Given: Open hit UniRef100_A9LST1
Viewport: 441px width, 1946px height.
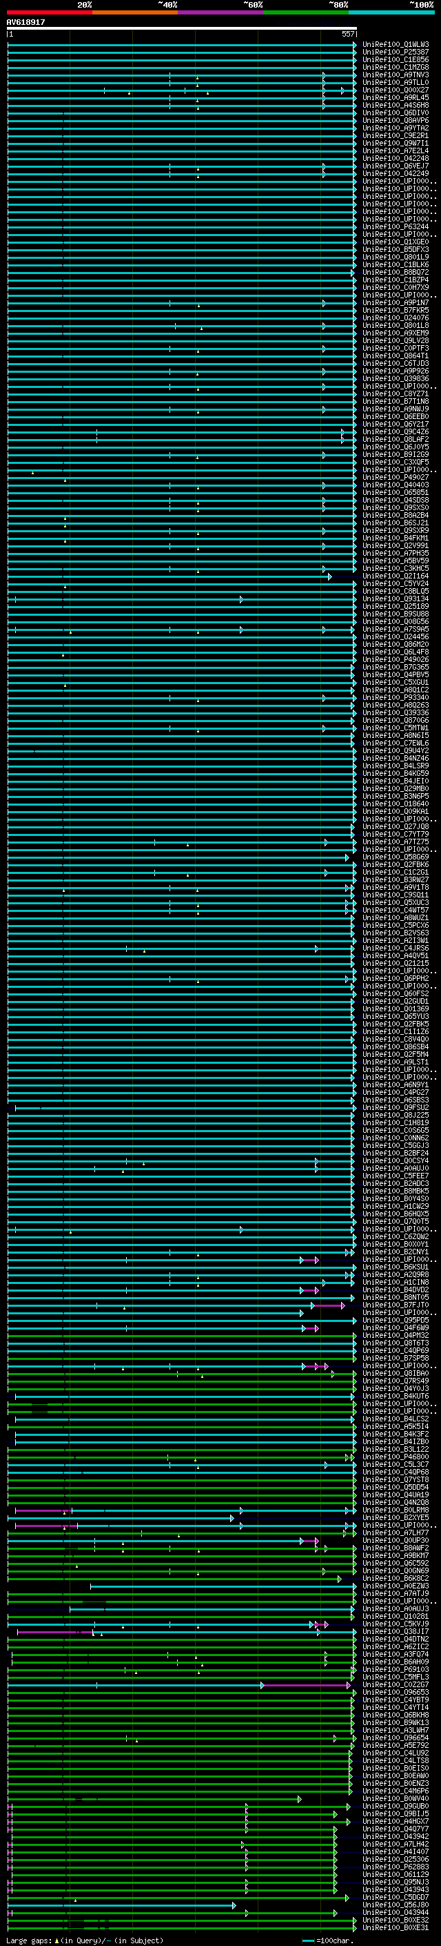Looking at the screenshot, I should [396, 1062].
